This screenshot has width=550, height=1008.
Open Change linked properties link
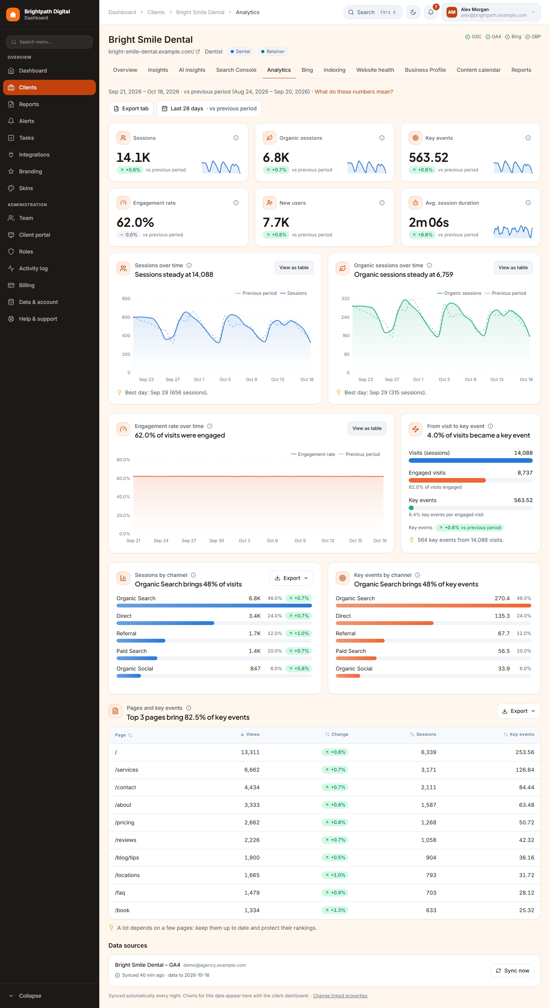(x=340, y=995)
